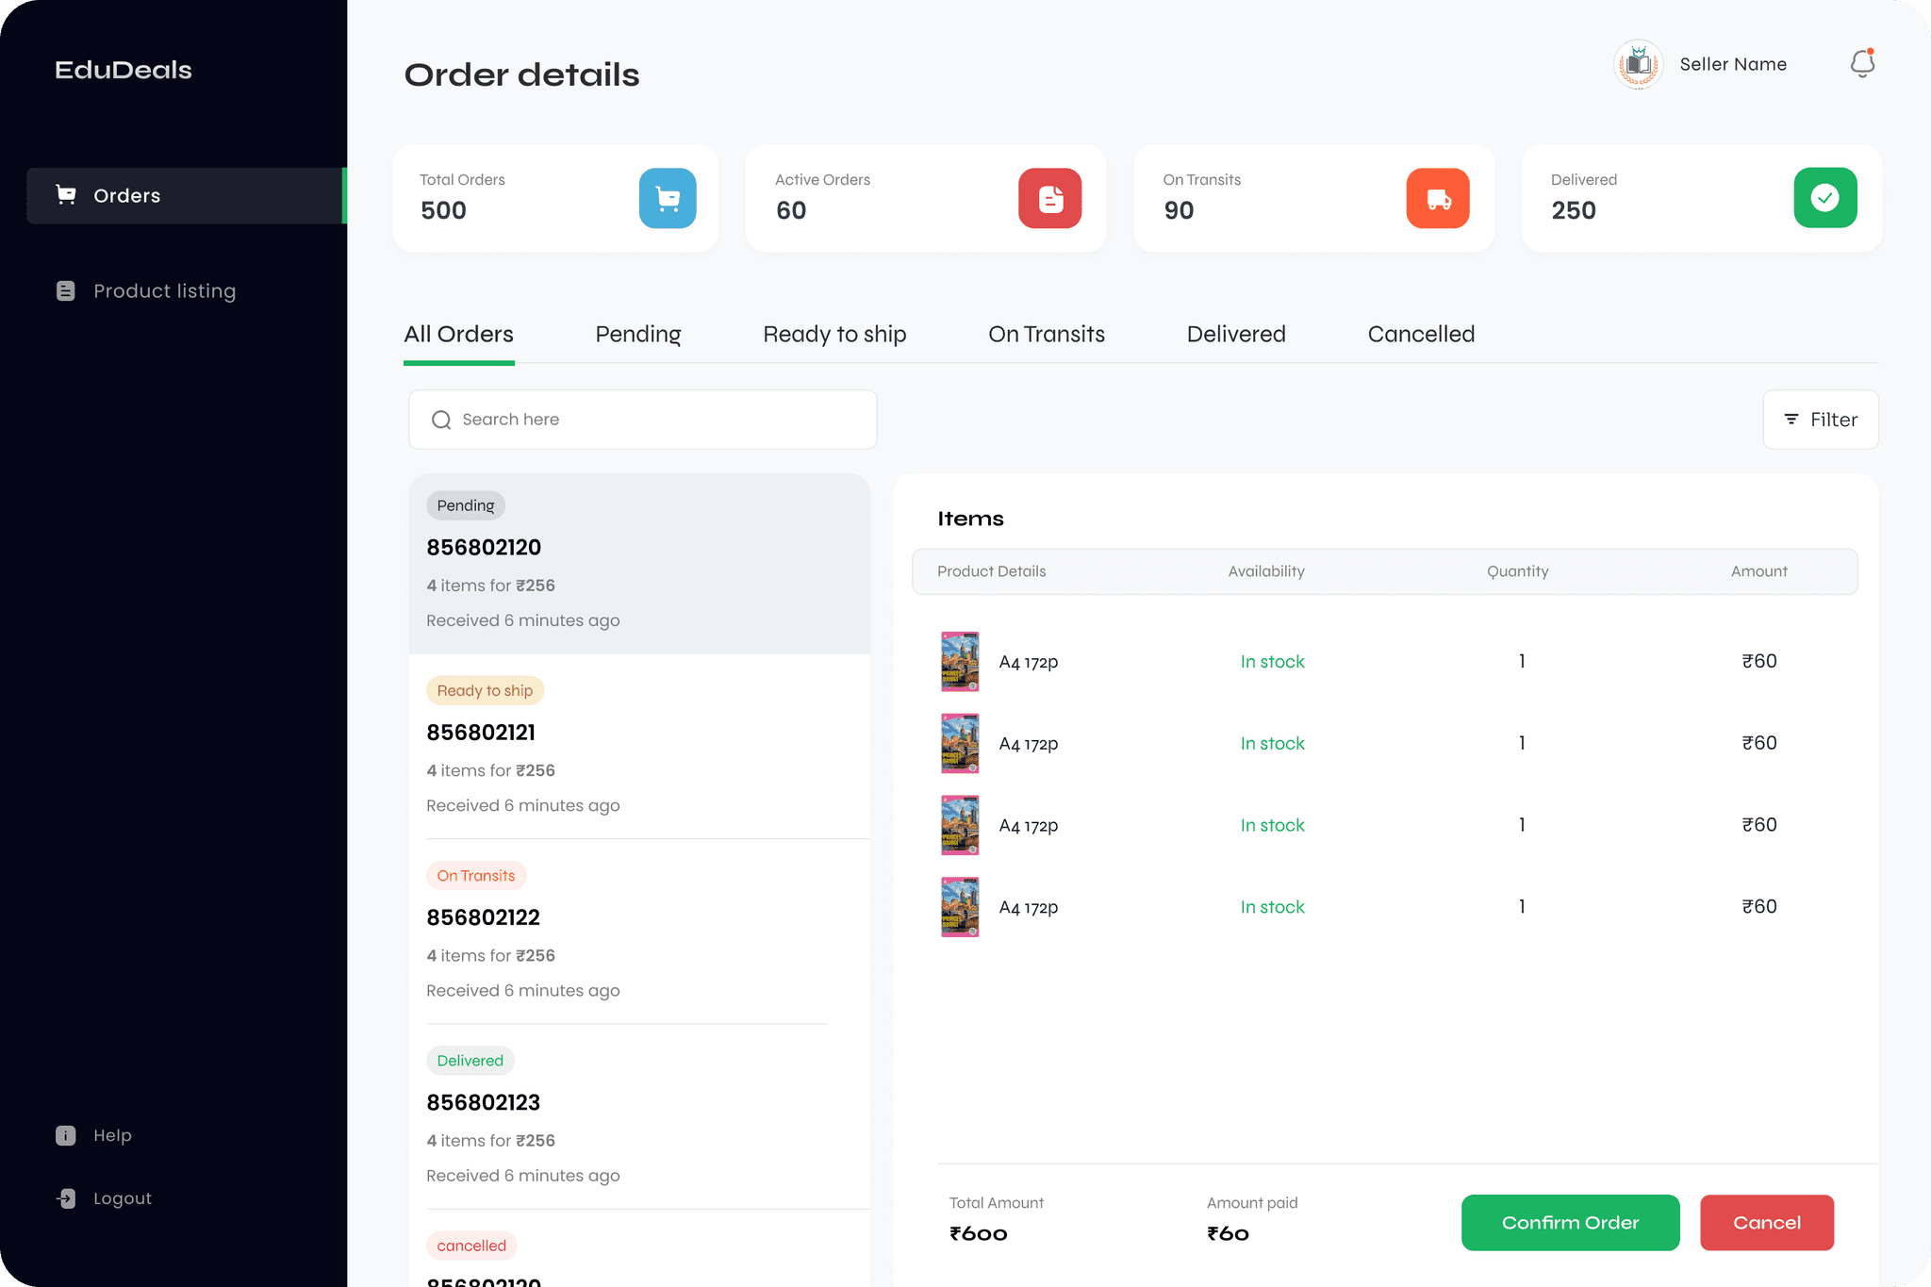
Task: Switch to the Ready to ship tab
Action: tap(834, 335)
